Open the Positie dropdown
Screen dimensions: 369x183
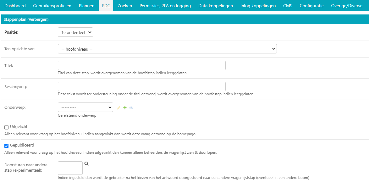[75, 32]
